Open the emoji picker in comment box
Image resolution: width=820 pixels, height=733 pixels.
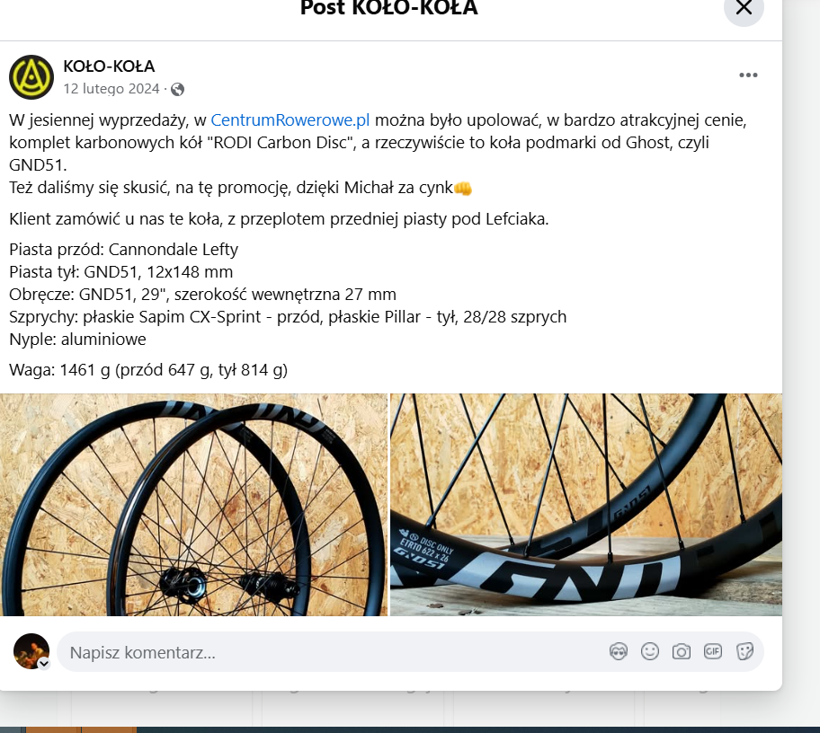click(x=649, y=651)
